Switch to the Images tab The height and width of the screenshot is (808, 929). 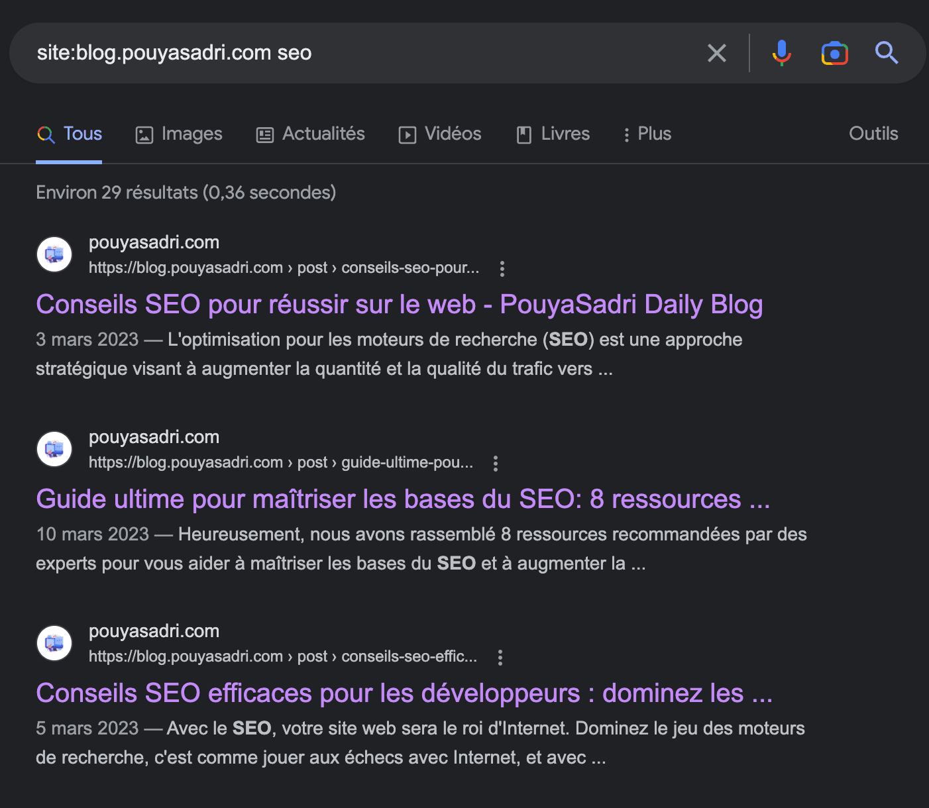(x=179, y=134)
